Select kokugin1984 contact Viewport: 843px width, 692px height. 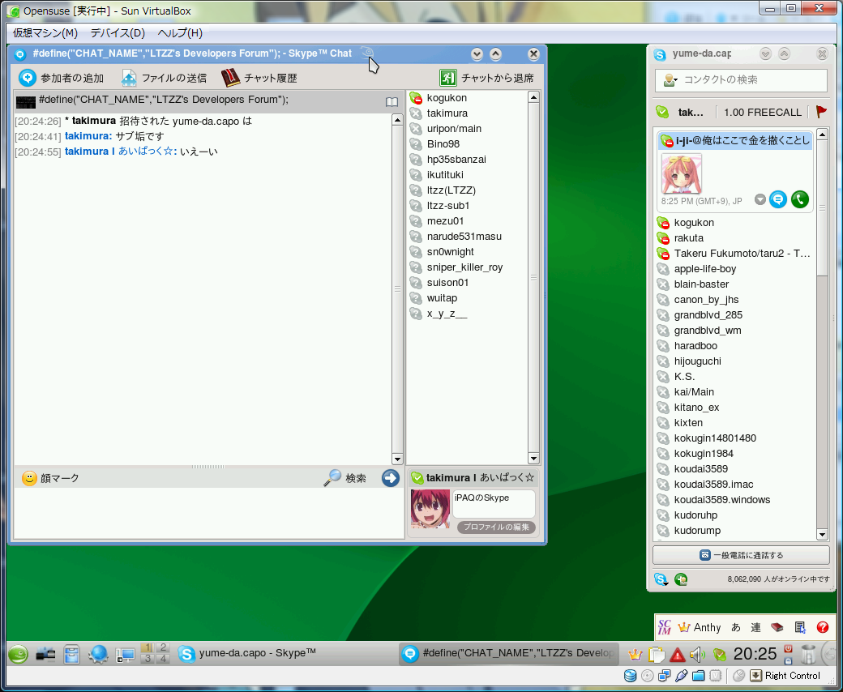click(x=735, y=454)
